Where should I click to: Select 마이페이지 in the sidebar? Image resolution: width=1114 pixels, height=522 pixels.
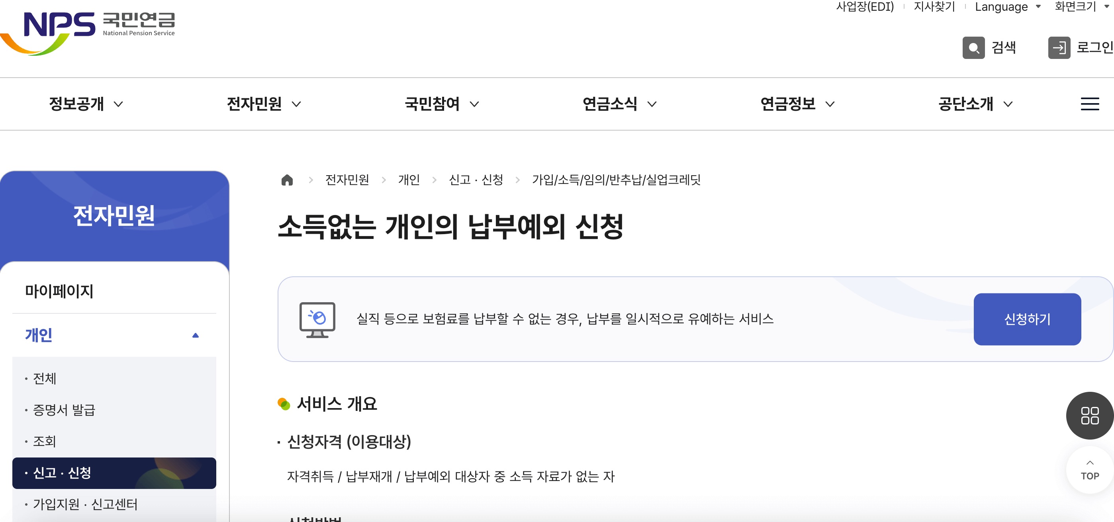[x=59, y=291]
